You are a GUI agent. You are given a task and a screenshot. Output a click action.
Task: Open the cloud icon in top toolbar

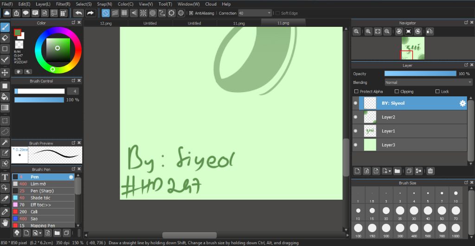pyautogui.click(x=6, y=13)
